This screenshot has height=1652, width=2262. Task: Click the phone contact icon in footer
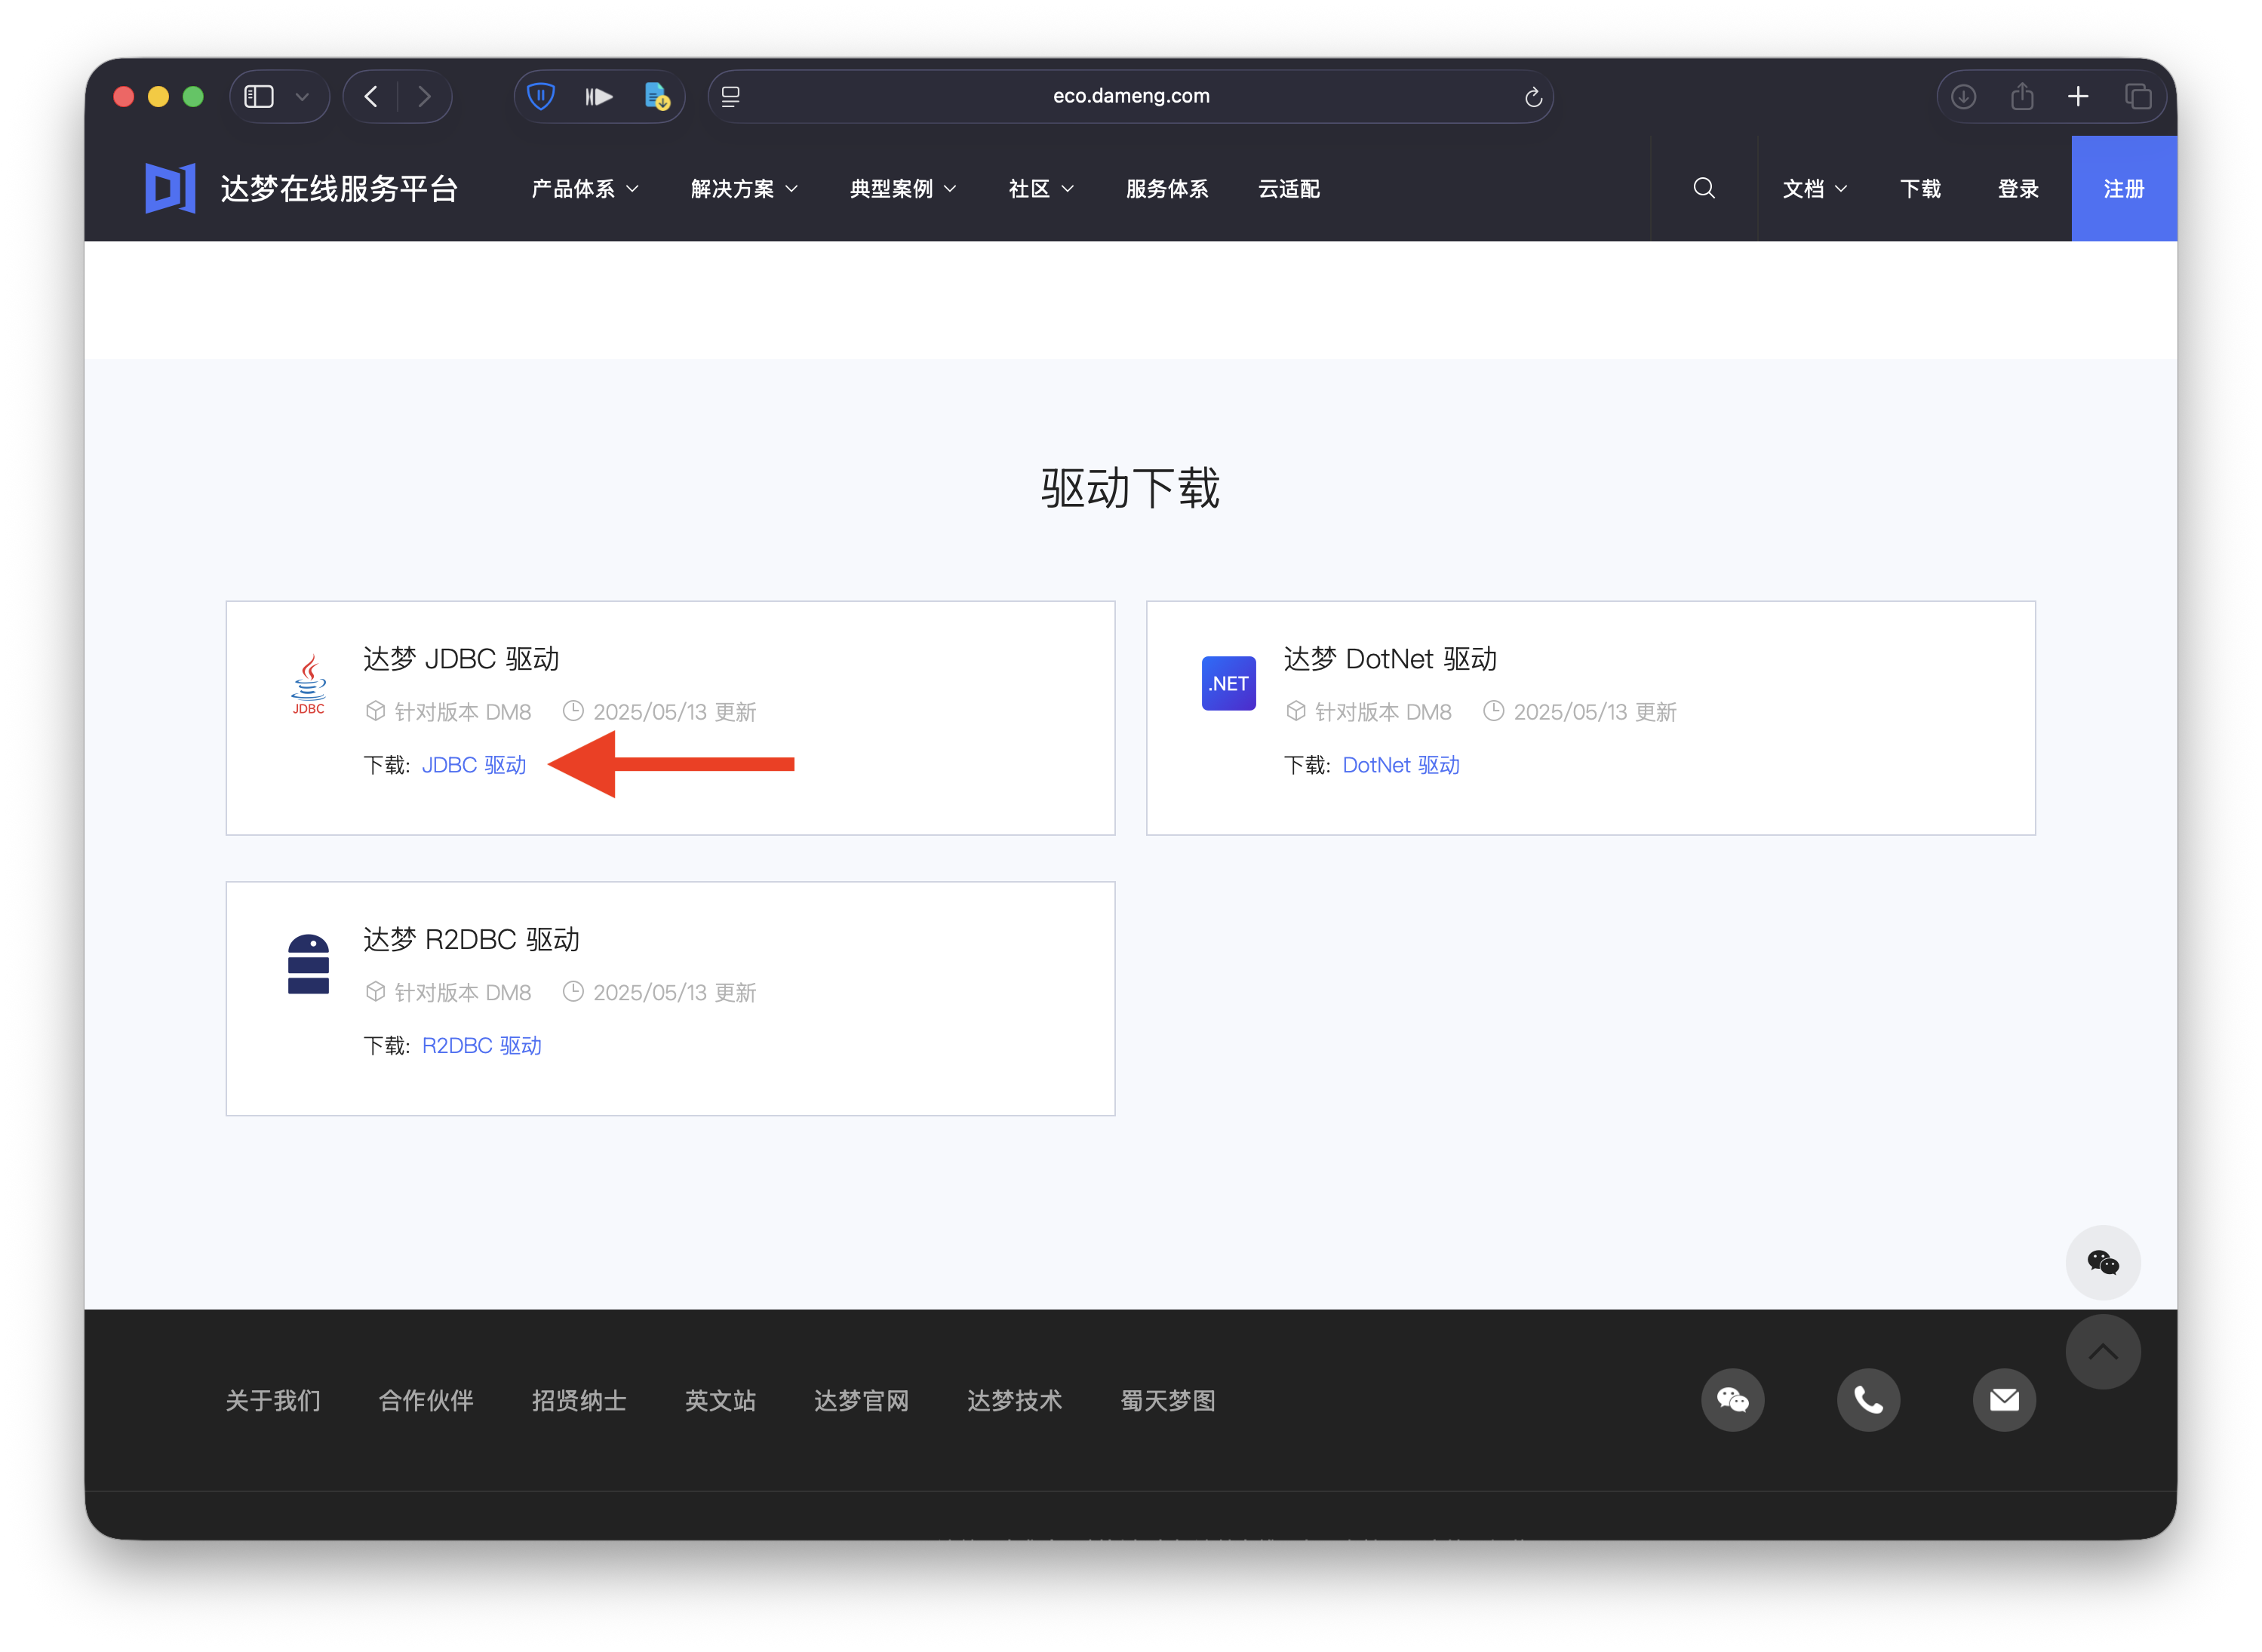(x=1868, y=1400)
